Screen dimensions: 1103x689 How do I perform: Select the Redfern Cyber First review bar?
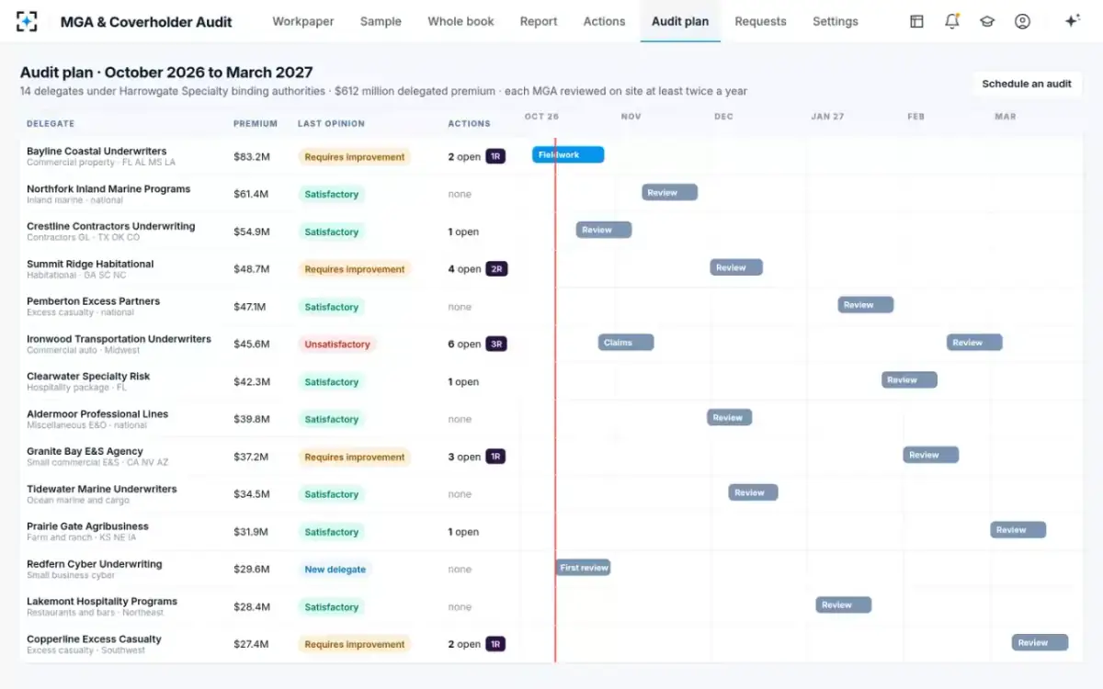(583, 568)
